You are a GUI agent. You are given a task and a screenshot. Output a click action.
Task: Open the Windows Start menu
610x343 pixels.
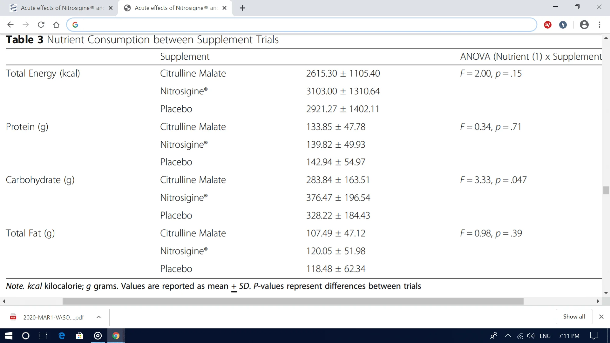[9, 336]
